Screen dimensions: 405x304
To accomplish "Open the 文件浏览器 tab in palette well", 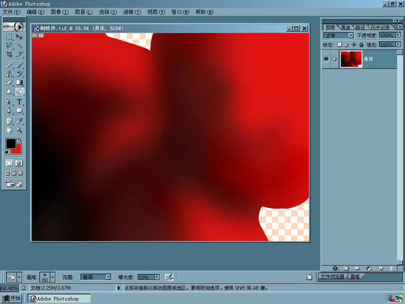I will point(333,277).
